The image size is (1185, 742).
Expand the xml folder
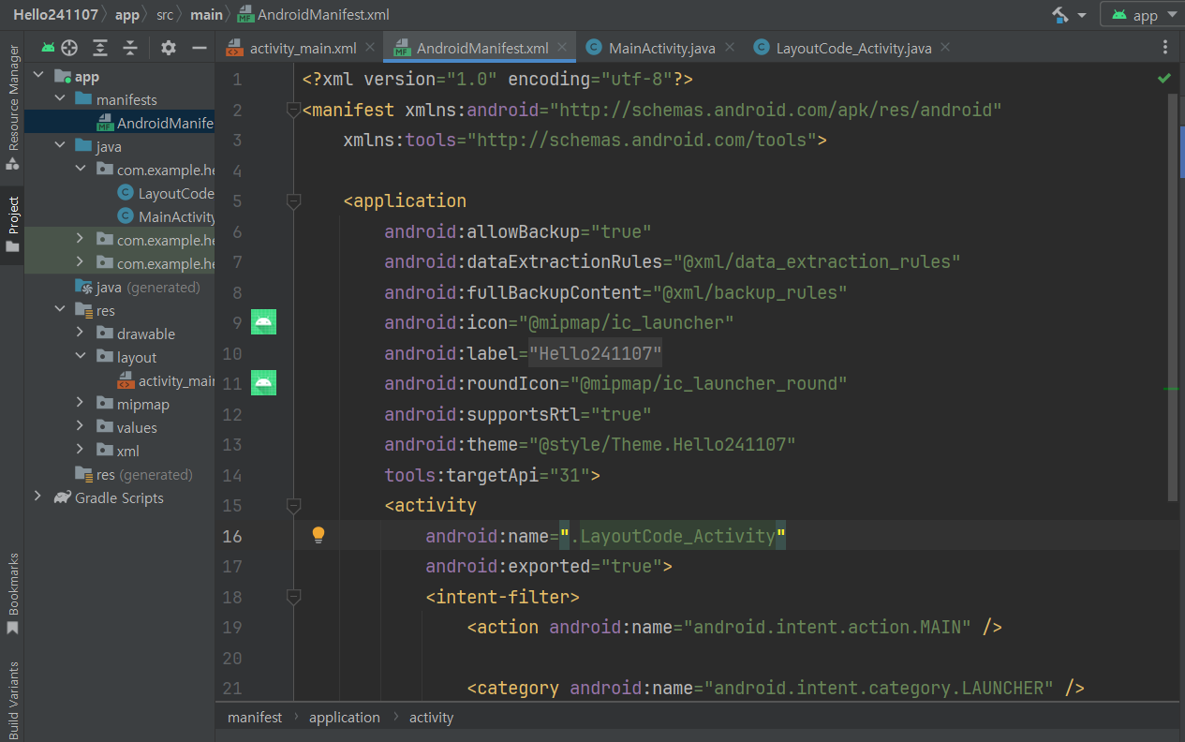pyautogui.click(x=80, y=451)
